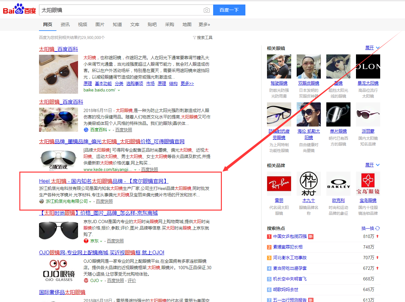Open the 太阳眼镜_百度百科 result title
This screenshot has width=405, height=302.
point(61,102)
